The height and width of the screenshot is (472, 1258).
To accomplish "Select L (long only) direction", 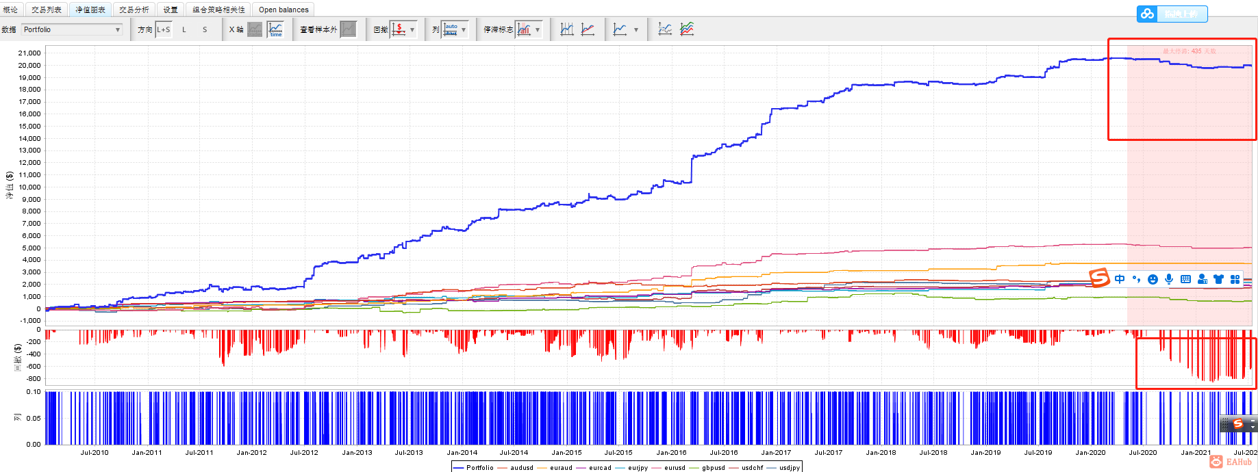I will [x=184, y=29].
